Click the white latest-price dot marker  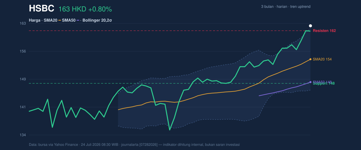point(310,26)
